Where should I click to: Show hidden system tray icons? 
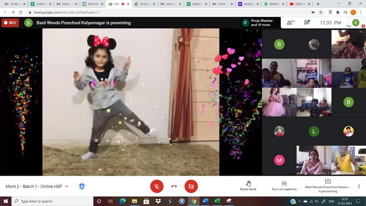[x=300, y=201]
